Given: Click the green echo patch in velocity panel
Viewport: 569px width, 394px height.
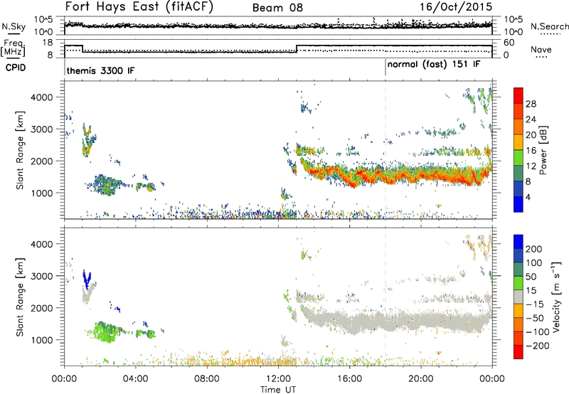Looking at the screenshot, I should [106, 331].
